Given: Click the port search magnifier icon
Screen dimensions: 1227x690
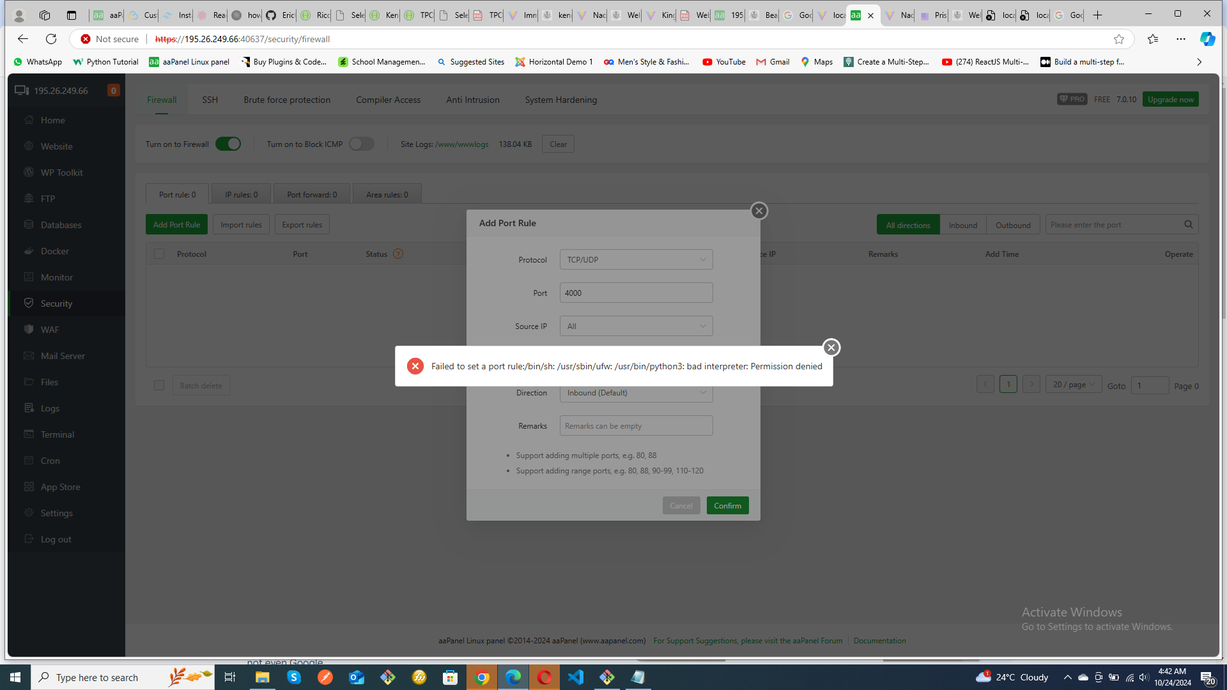Looking at the screenshot, I should click(1188, 225).
